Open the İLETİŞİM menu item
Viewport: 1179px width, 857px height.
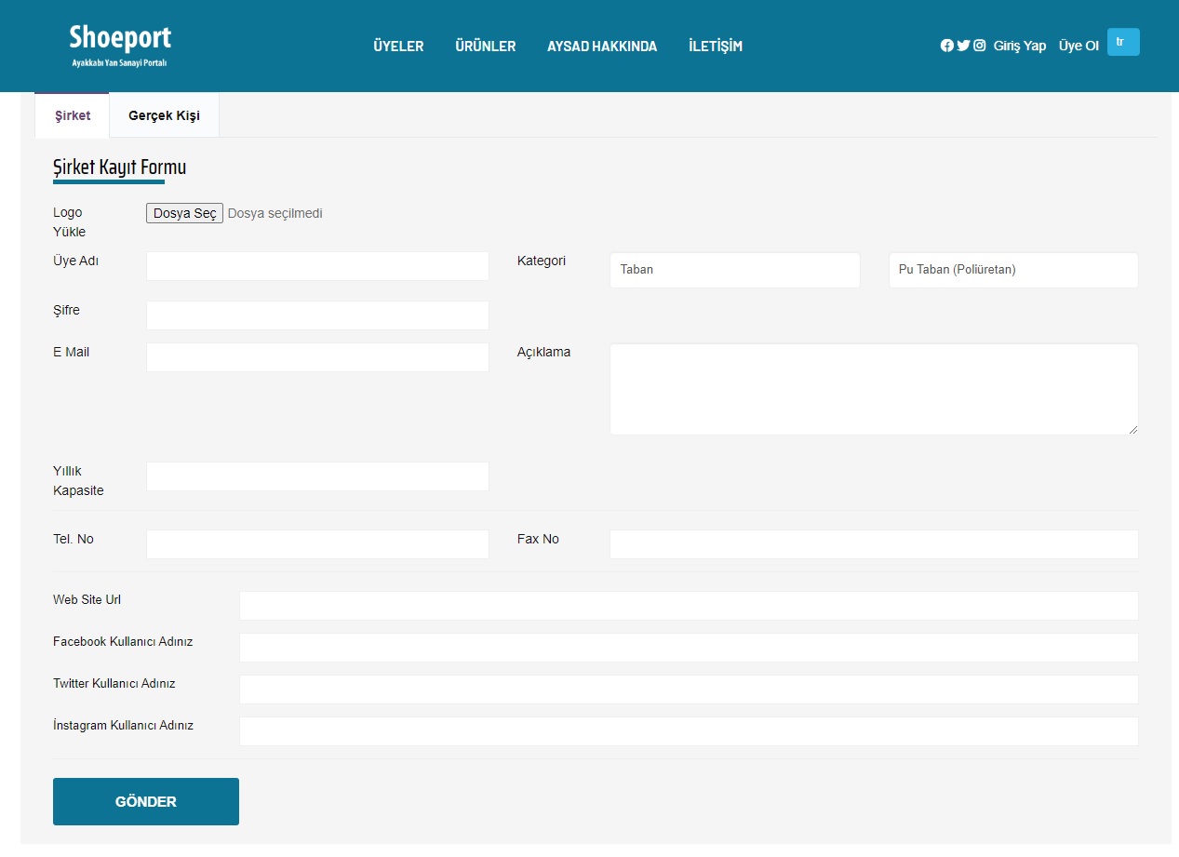pos(716,47)
